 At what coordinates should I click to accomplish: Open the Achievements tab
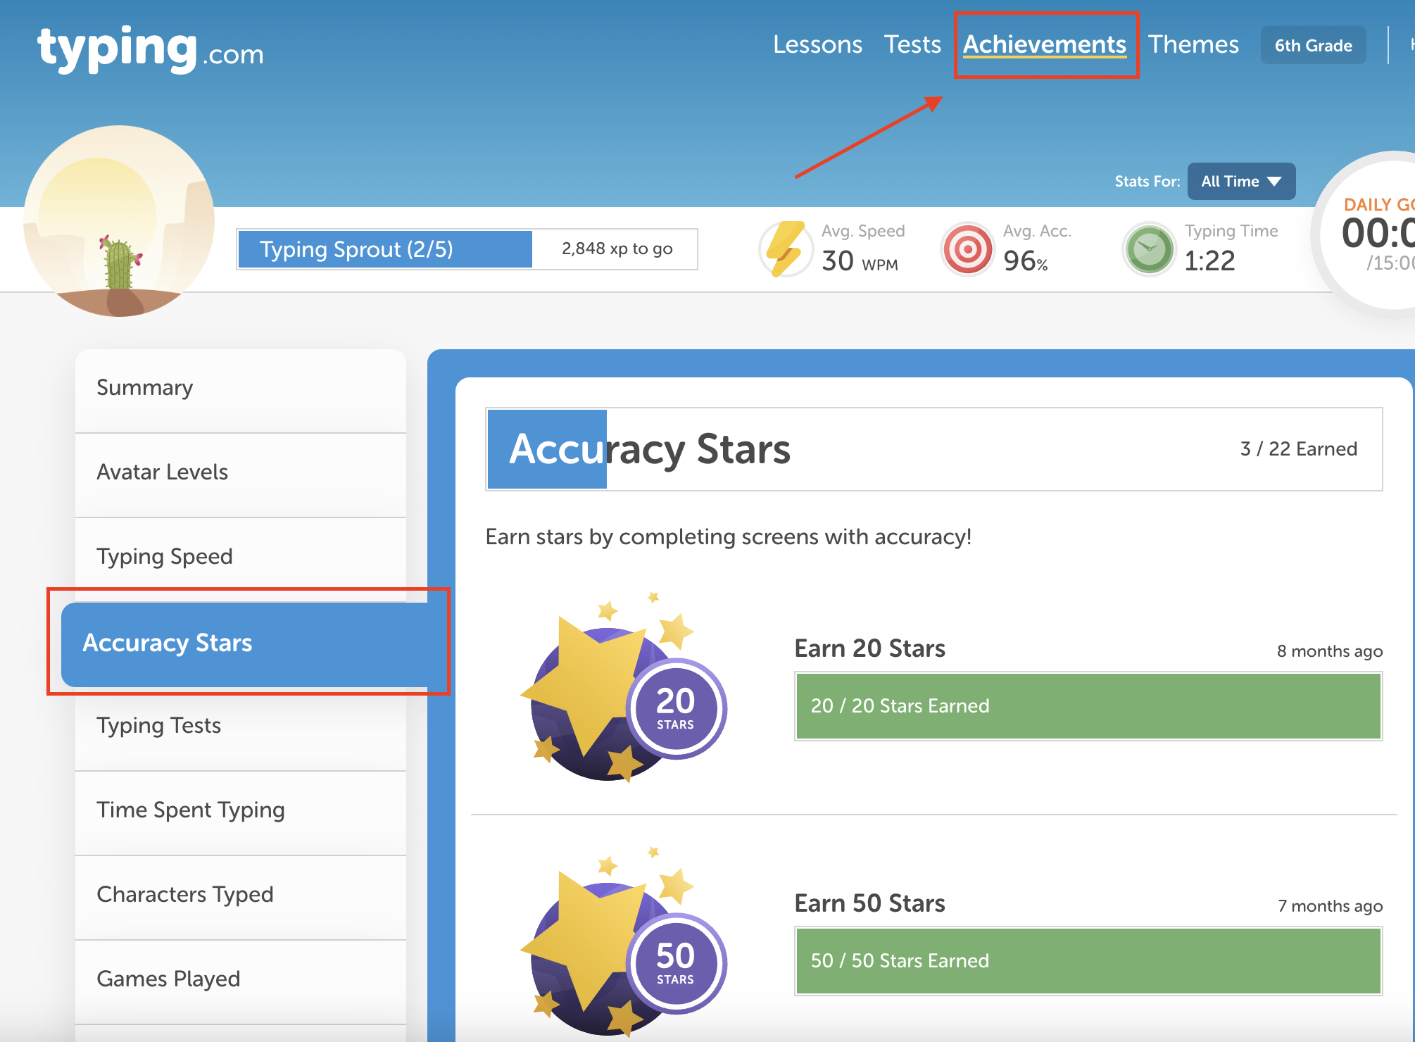click(x=1045, y=44)
